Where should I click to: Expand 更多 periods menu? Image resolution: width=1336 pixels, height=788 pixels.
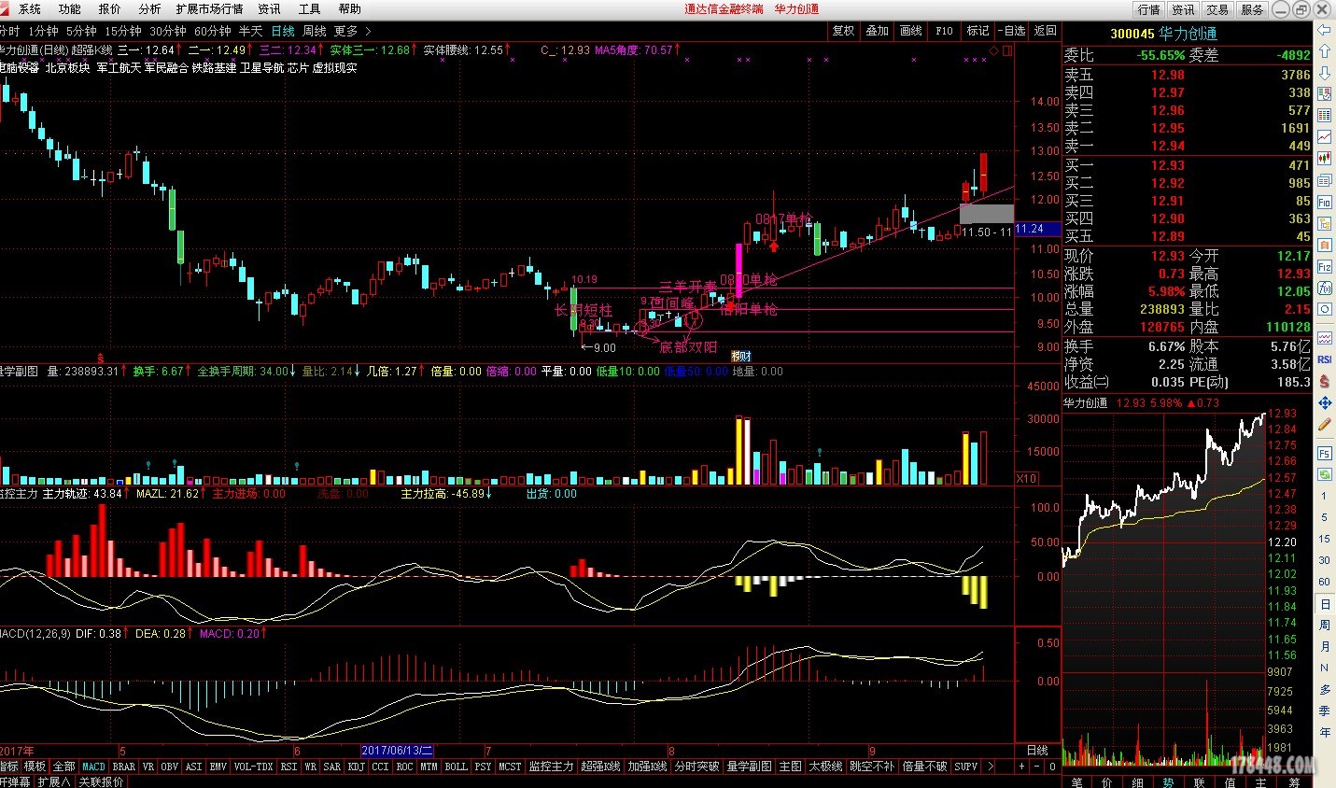tap(352, 31)
